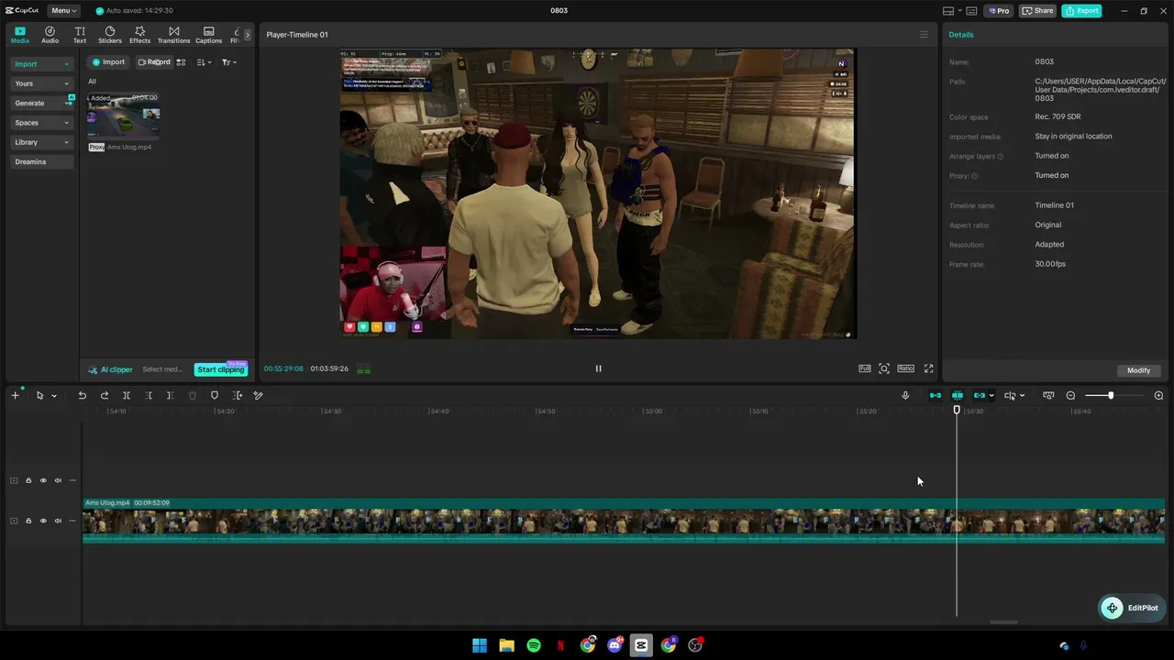Expand the Import section in sidebar
This screenshot has width=1174, height=660.
[x=41, y=64]
